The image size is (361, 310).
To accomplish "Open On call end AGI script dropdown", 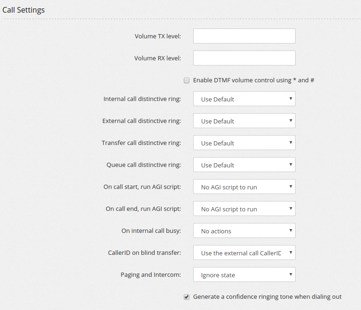I will click(x=244, y=209).
